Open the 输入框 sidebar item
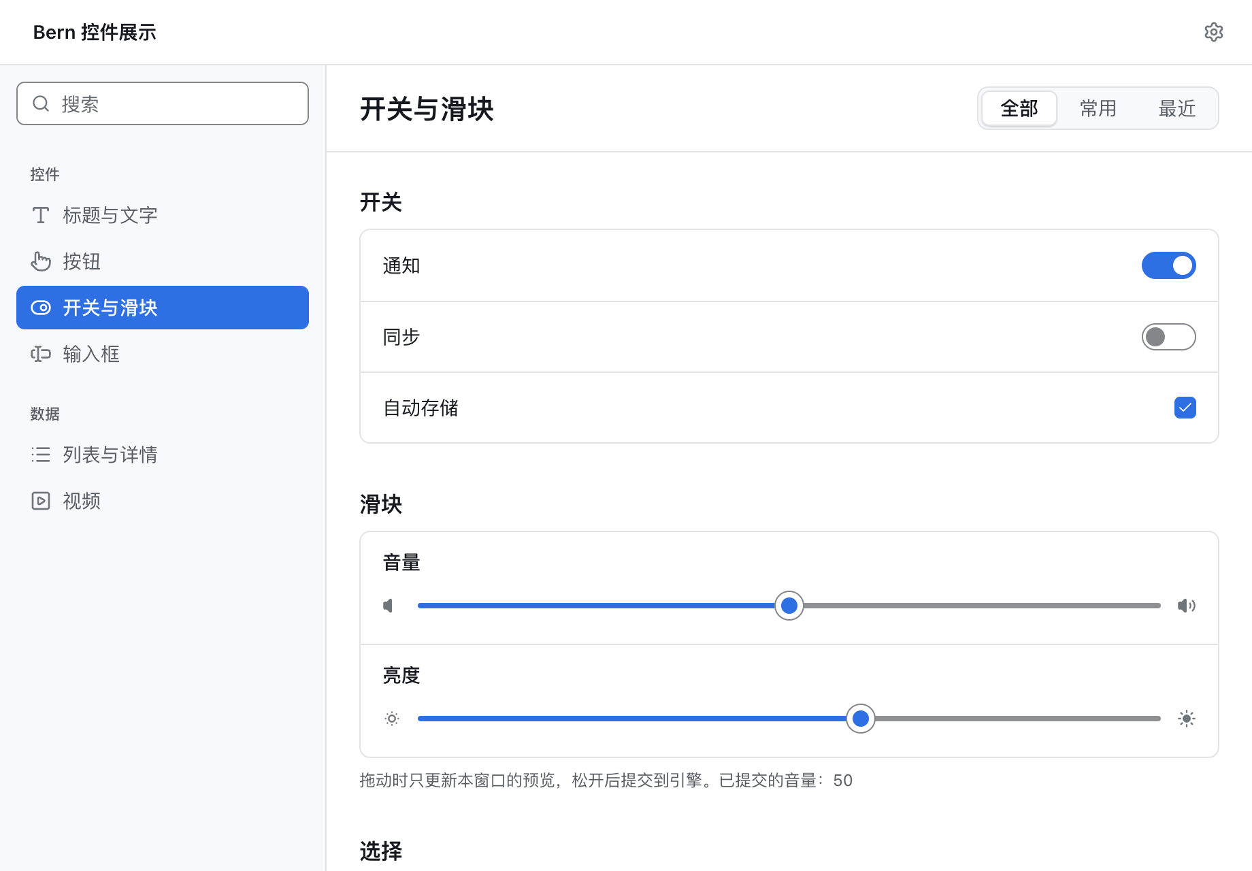This screenshot has width=1252, height=871. coord(163,354)
